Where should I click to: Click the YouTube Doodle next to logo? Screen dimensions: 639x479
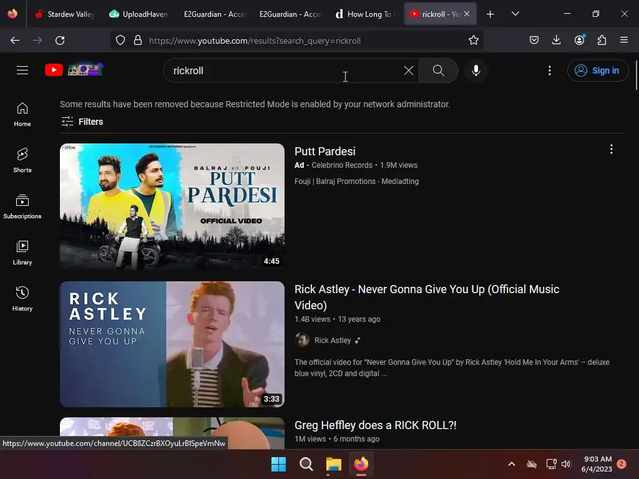click(x=85, y=70)
